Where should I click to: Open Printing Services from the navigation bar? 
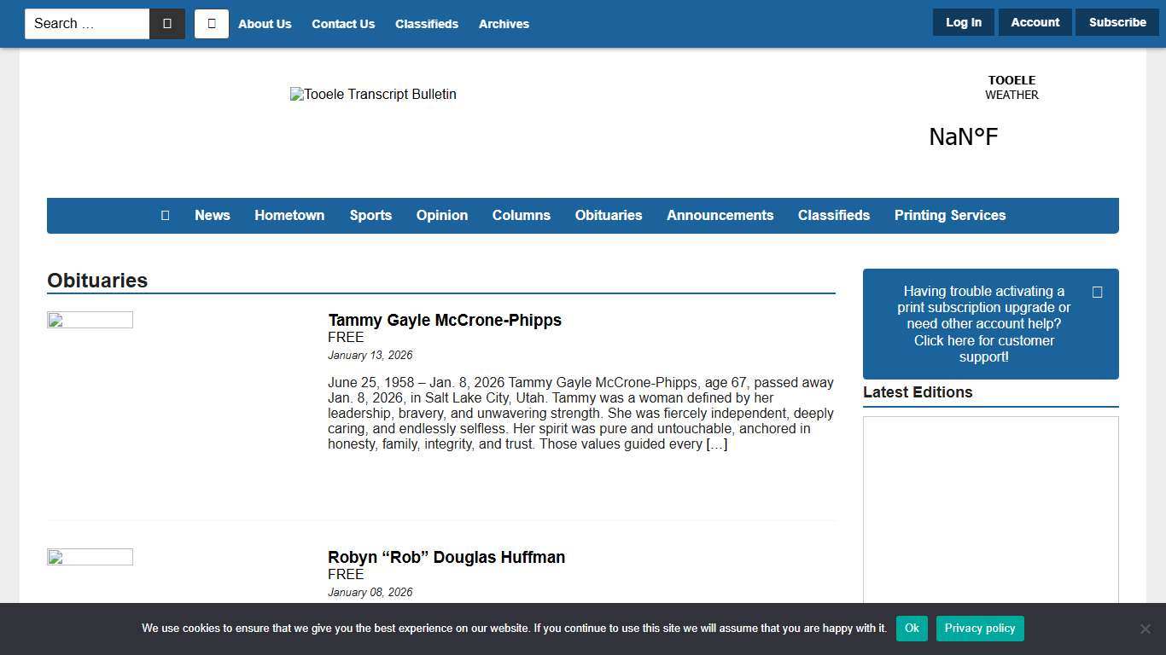tap(949, 216)
